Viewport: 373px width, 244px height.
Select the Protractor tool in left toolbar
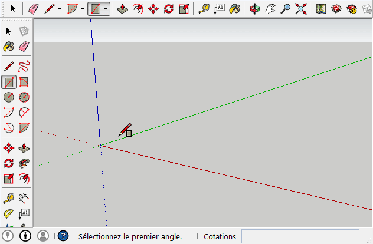[9, 213]
